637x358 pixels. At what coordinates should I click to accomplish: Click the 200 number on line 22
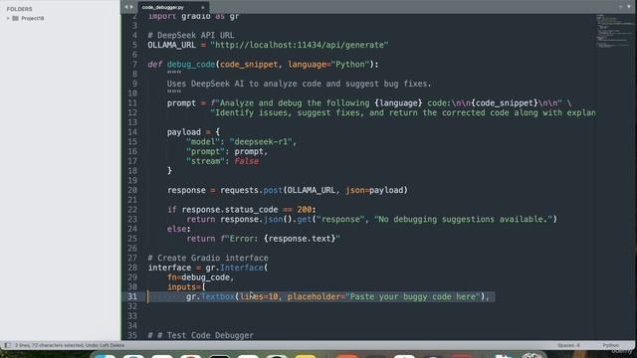[304, 210]
